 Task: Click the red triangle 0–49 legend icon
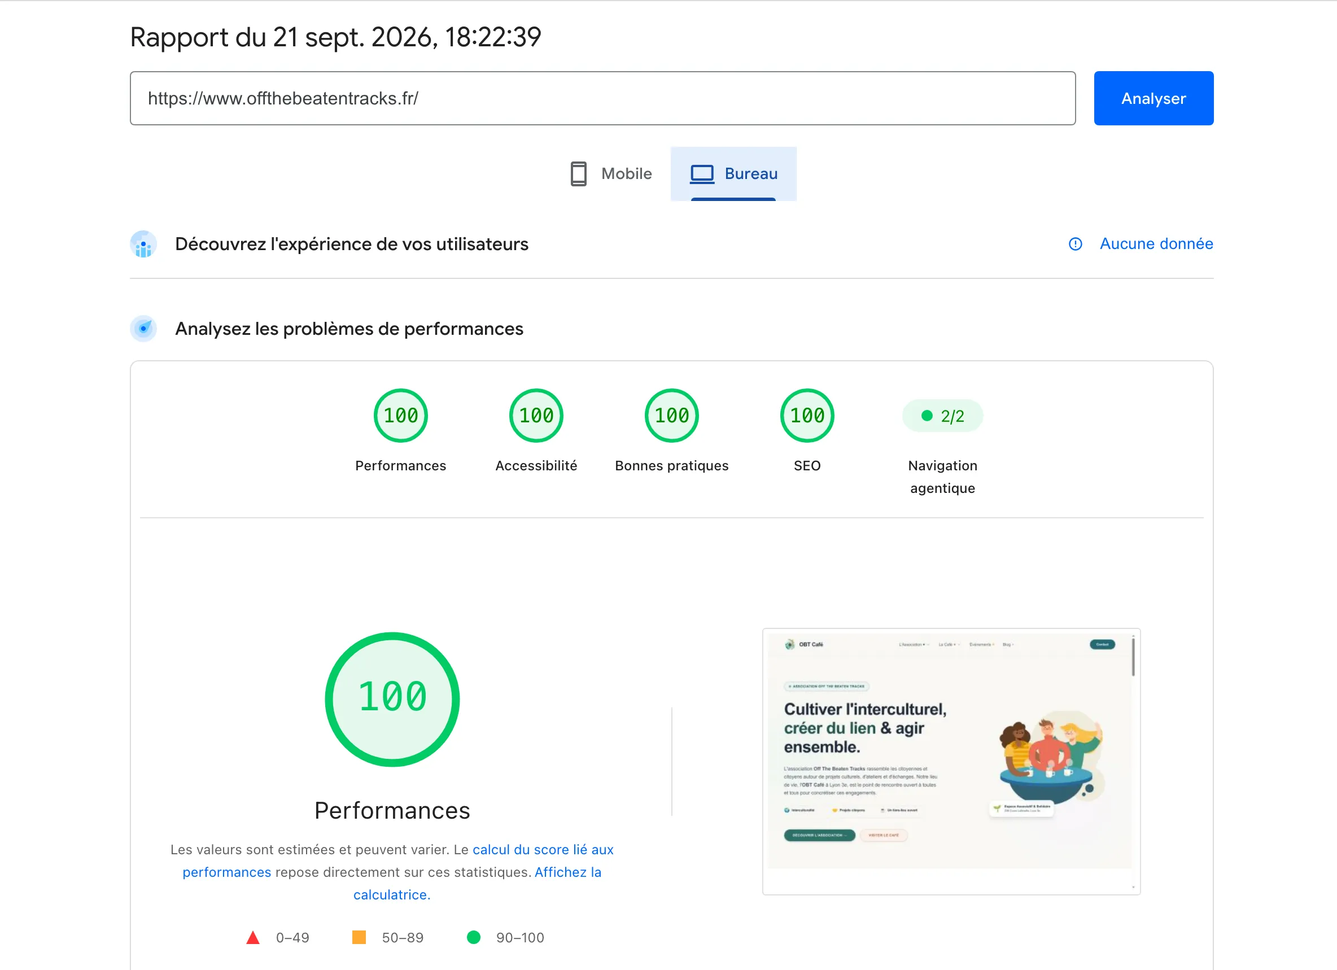point(253,938)
